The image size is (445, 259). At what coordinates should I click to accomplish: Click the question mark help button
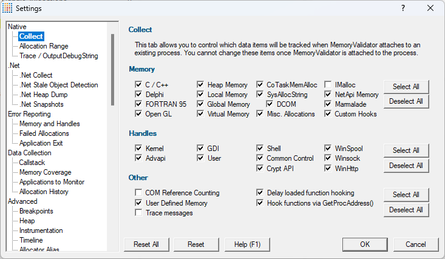[x=403, y=8]
